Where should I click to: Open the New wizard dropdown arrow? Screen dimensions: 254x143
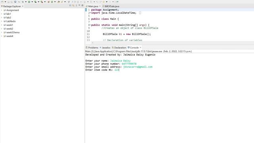coord(5,2)
